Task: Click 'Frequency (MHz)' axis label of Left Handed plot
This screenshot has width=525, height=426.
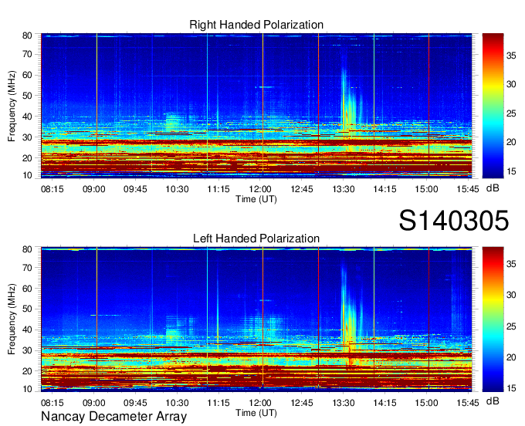Action: (x=12, y=319)
